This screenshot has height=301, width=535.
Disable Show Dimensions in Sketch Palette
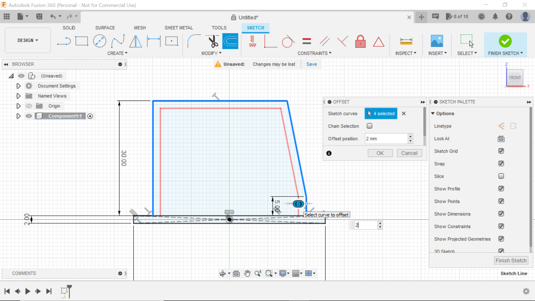(501, 214)
